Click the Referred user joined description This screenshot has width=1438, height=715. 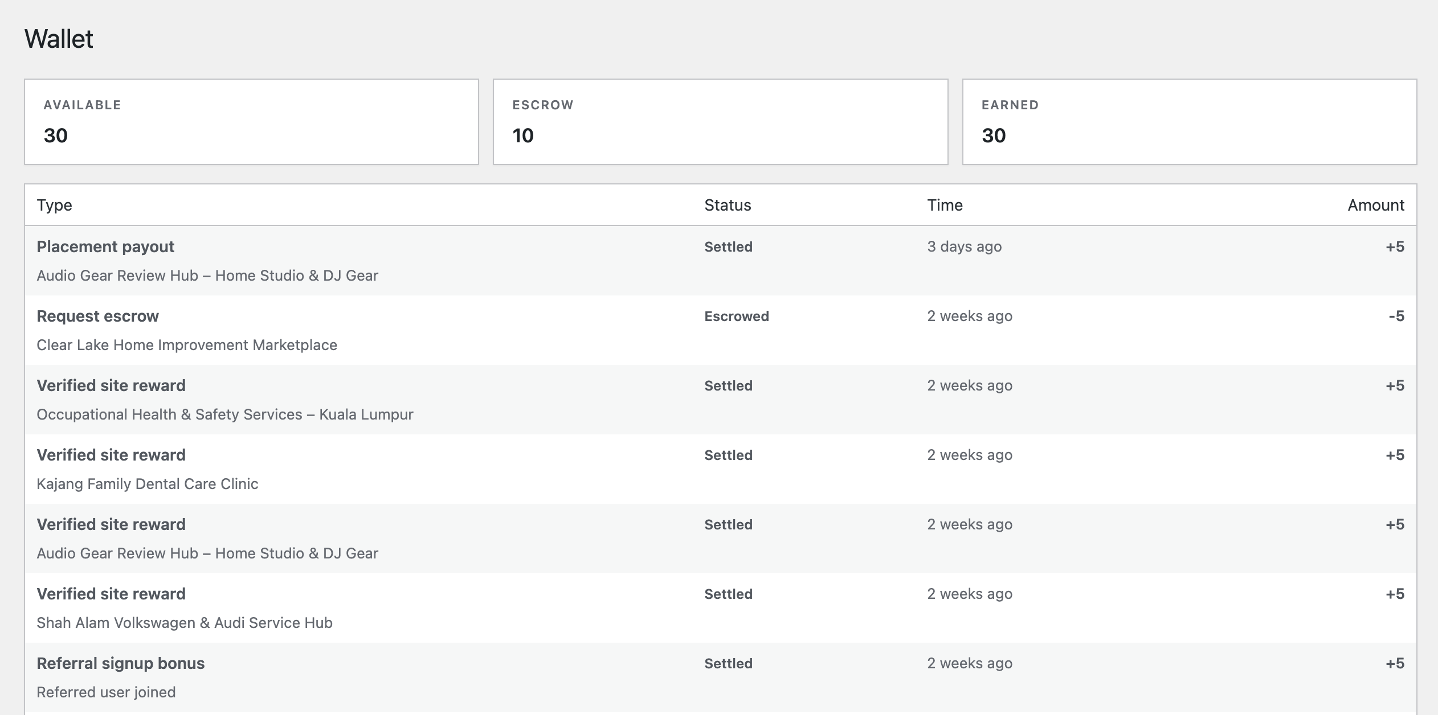pyautogui.click(x=106, y=692)
